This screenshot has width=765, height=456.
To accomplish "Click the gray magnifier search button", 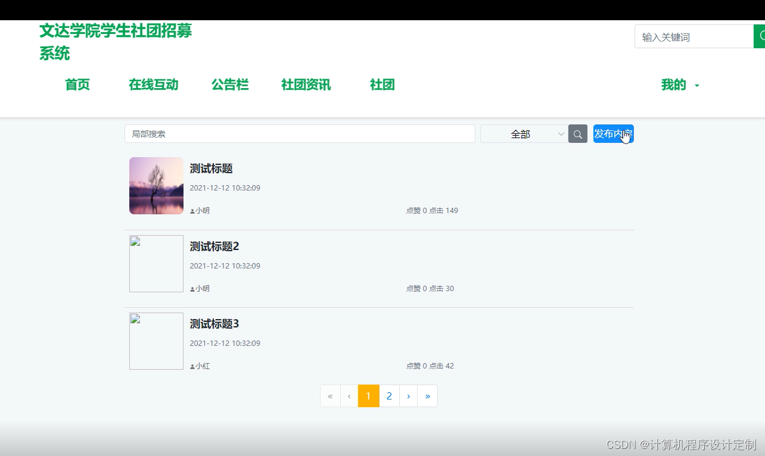I will coord(578,134).
